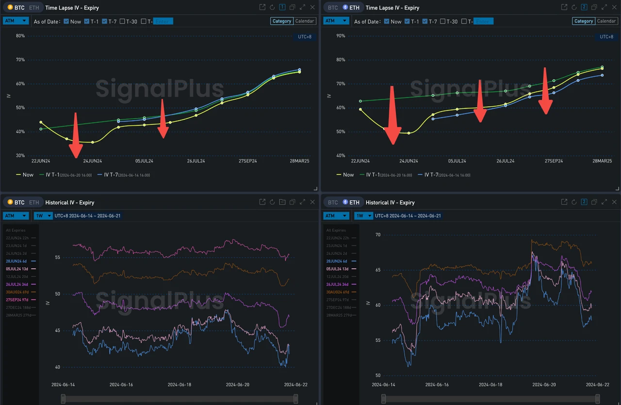Refresh the BTC Time Lapse IV chart

[x=272, y=7]
